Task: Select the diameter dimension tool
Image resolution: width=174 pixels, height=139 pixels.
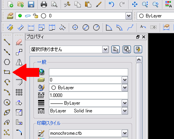Action: coord(86,27)
